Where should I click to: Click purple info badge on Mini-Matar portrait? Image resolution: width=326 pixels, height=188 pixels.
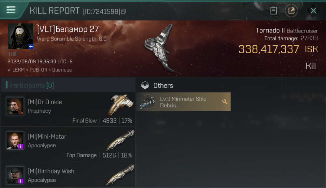coord(21,146)
